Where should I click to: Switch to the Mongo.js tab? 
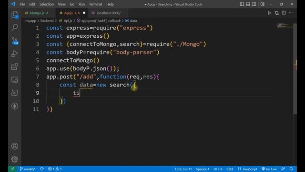click(39, 13)
